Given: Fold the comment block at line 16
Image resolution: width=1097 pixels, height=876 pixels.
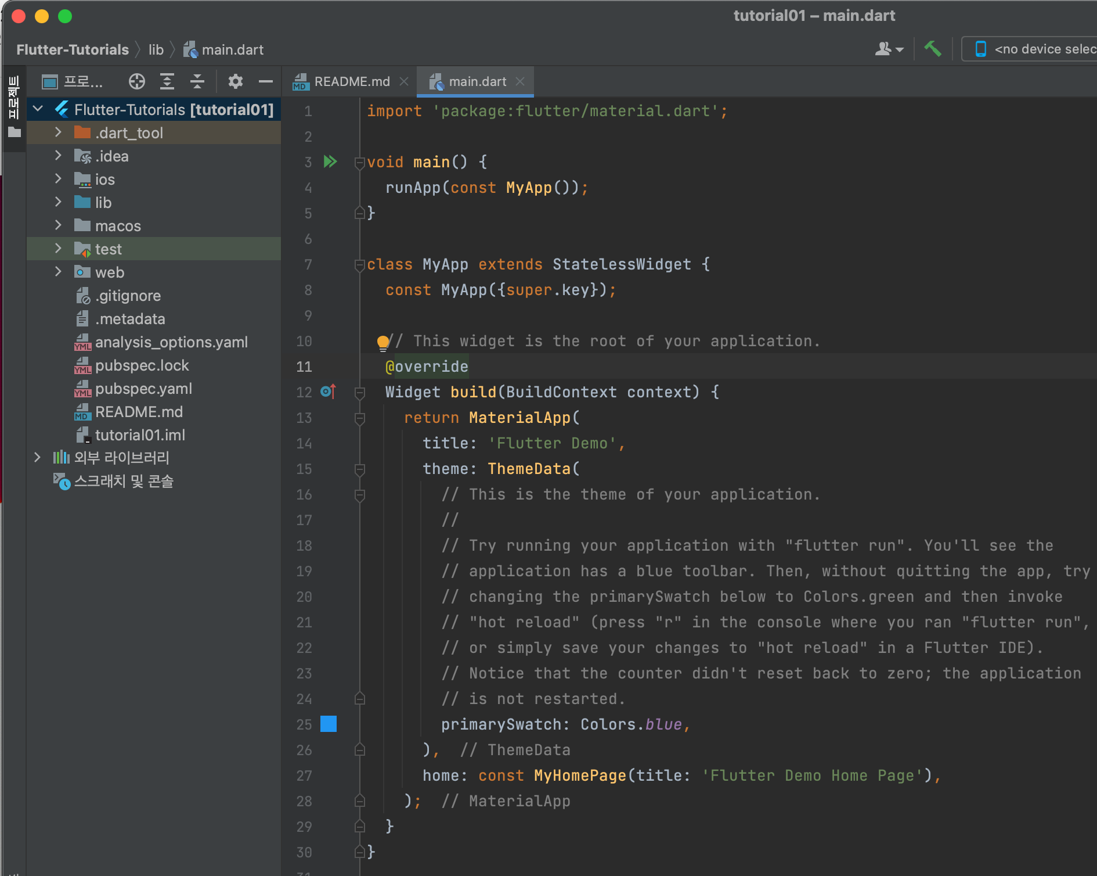Looking at the screenshot, I should 359,494.
